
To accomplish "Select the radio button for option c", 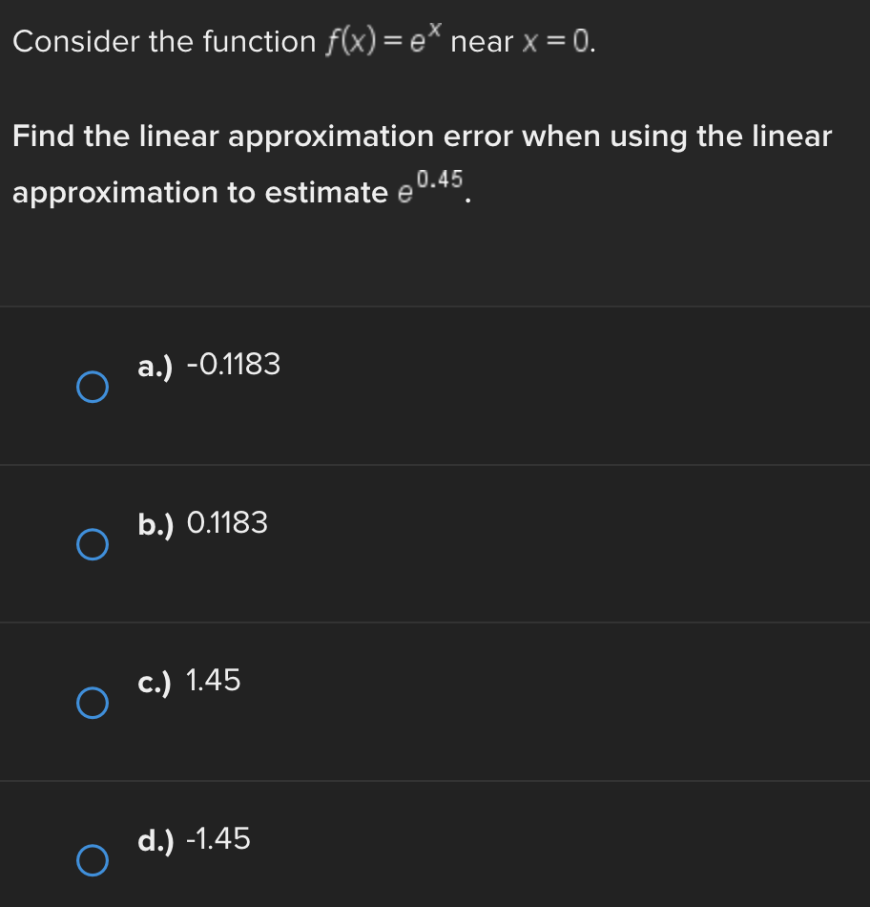I will point(93,704).
